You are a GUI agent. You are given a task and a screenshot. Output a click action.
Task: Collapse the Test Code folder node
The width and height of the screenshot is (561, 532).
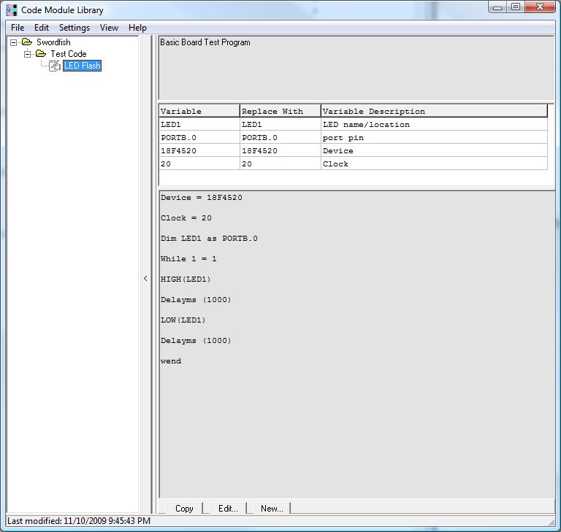point(28,54)
